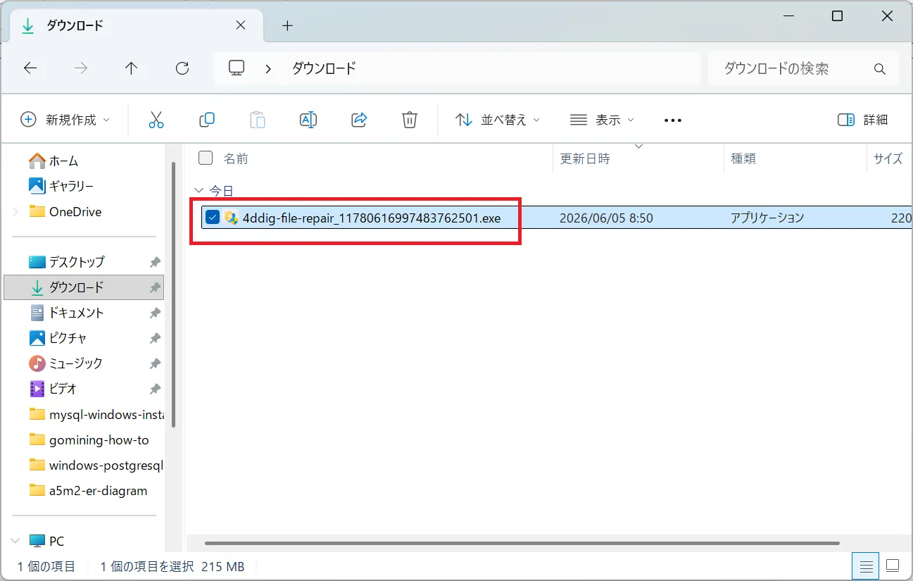Click the horizontal scrollbar in file list

point(522,543)
